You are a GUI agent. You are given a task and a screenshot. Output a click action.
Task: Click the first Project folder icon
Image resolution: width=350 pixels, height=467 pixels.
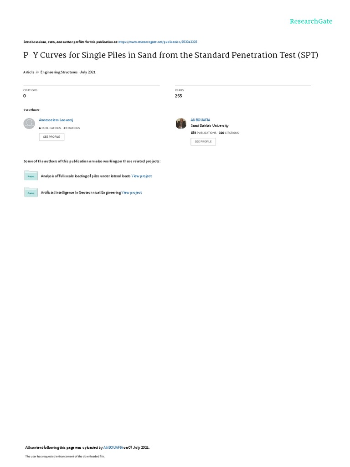31,176
